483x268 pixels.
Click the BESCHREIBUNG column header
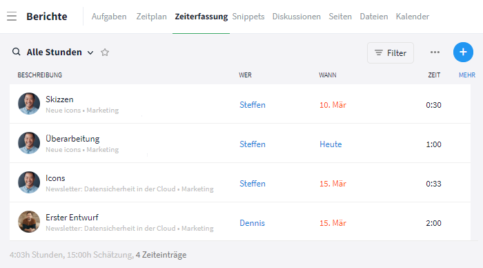click(40, 75)
